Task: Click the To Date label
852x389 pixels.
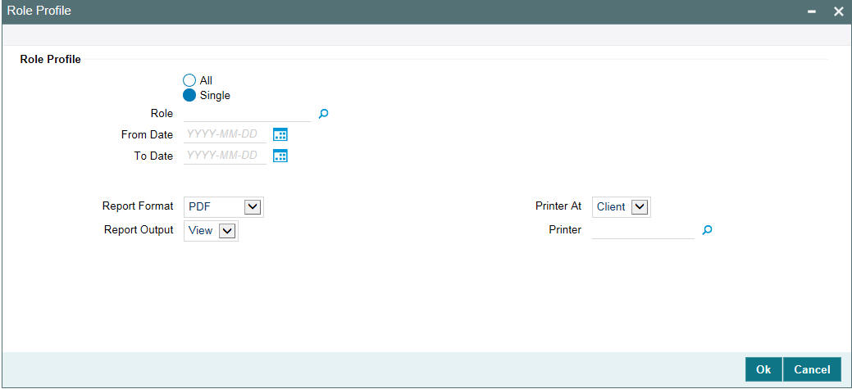Action: tap(154, 156)
